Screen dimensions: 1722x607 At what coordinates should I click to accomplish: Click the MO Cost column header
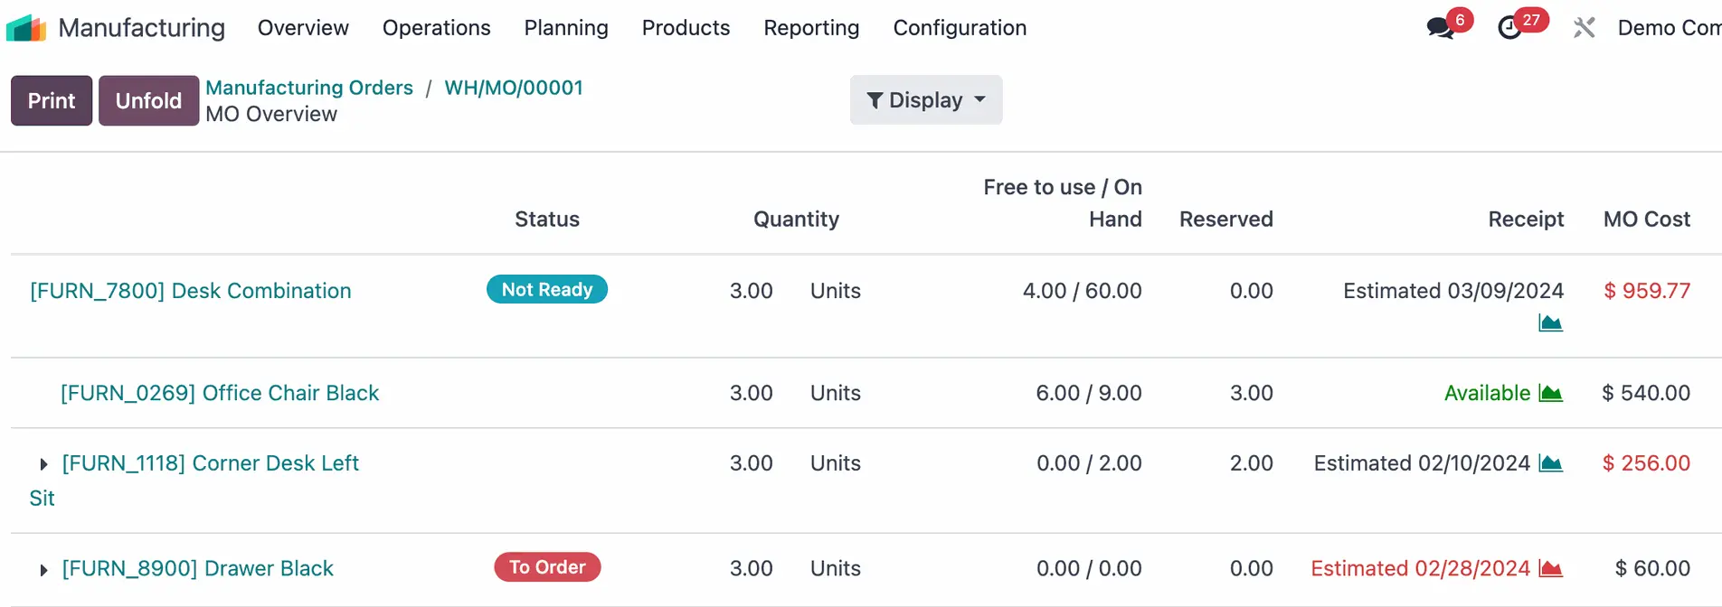(1647, 219)
